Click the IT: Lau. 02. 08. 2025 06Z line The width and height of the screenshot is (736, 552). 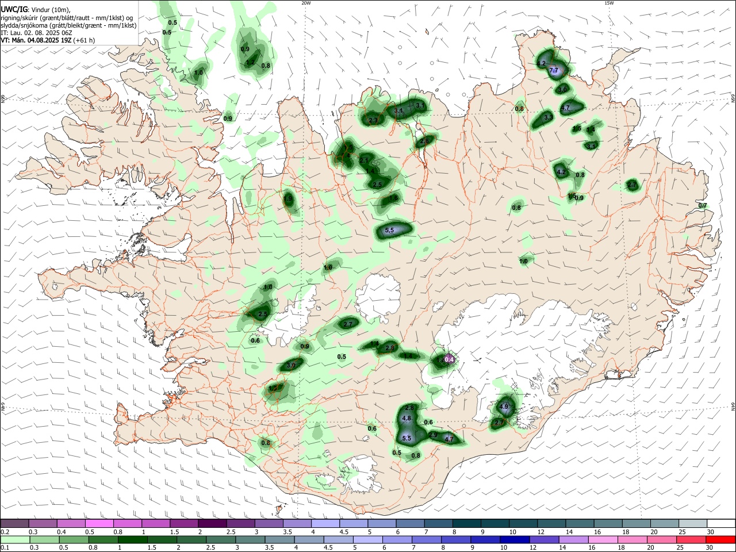pos(36,33)
